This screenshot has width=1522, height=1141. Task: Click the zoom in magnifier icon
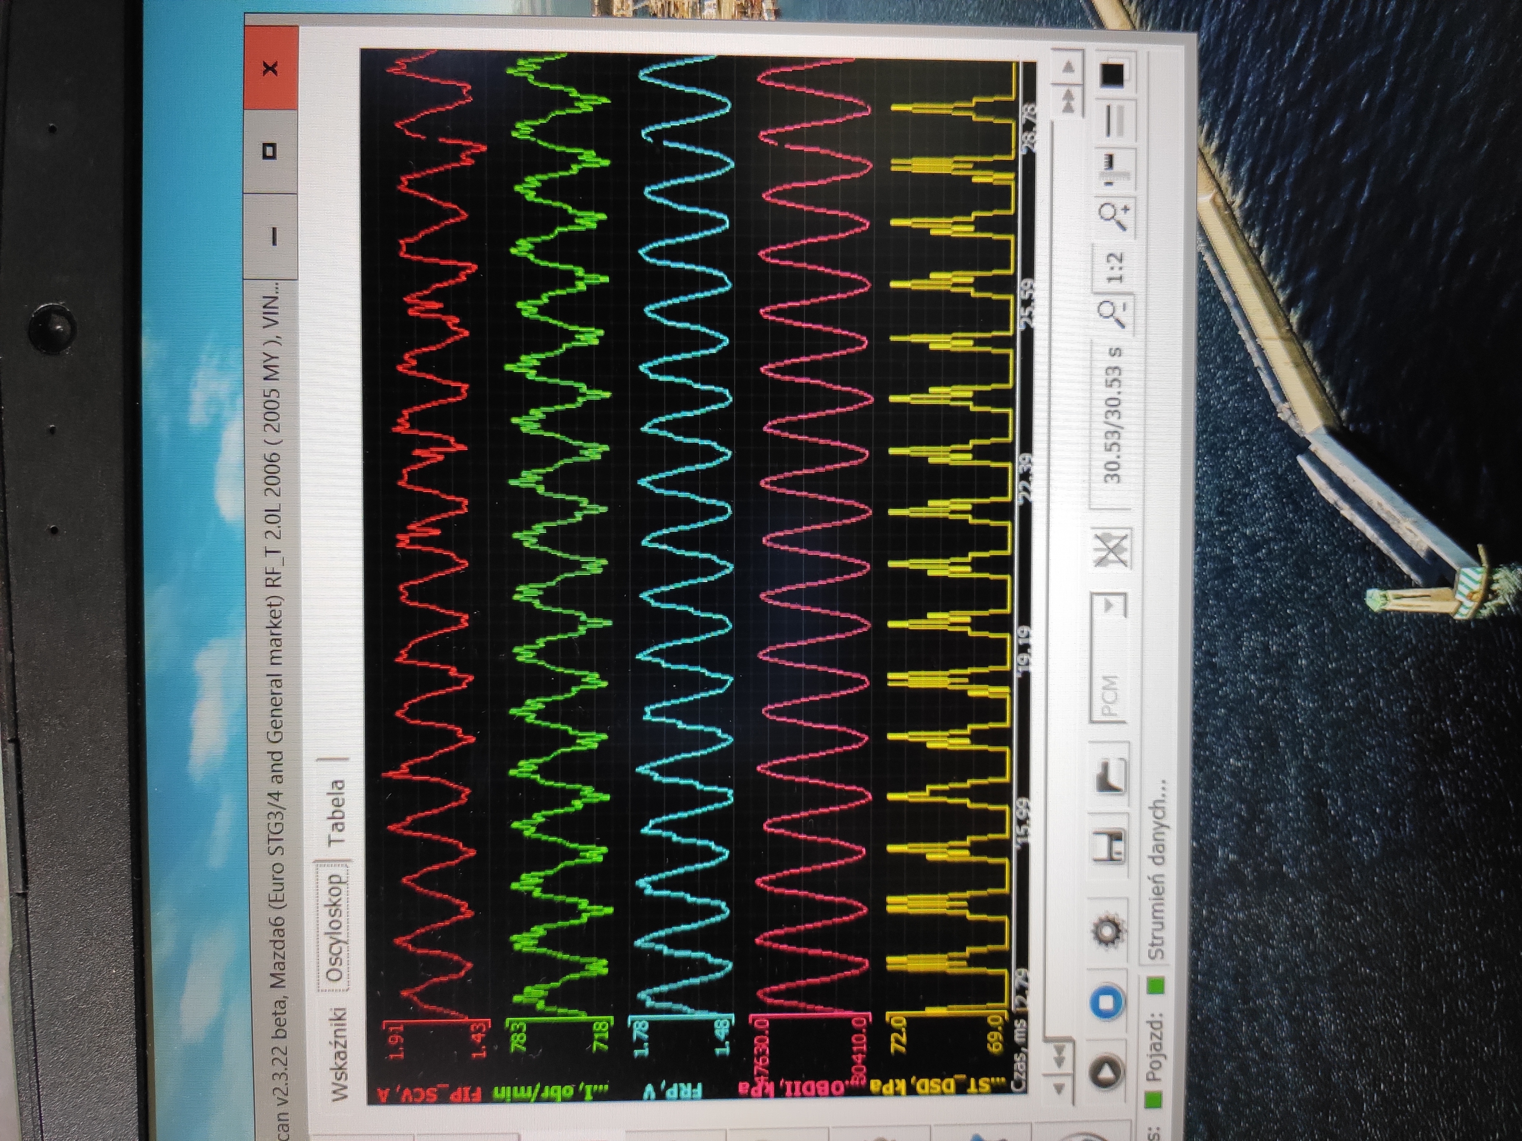click(x=1113, y=216)
